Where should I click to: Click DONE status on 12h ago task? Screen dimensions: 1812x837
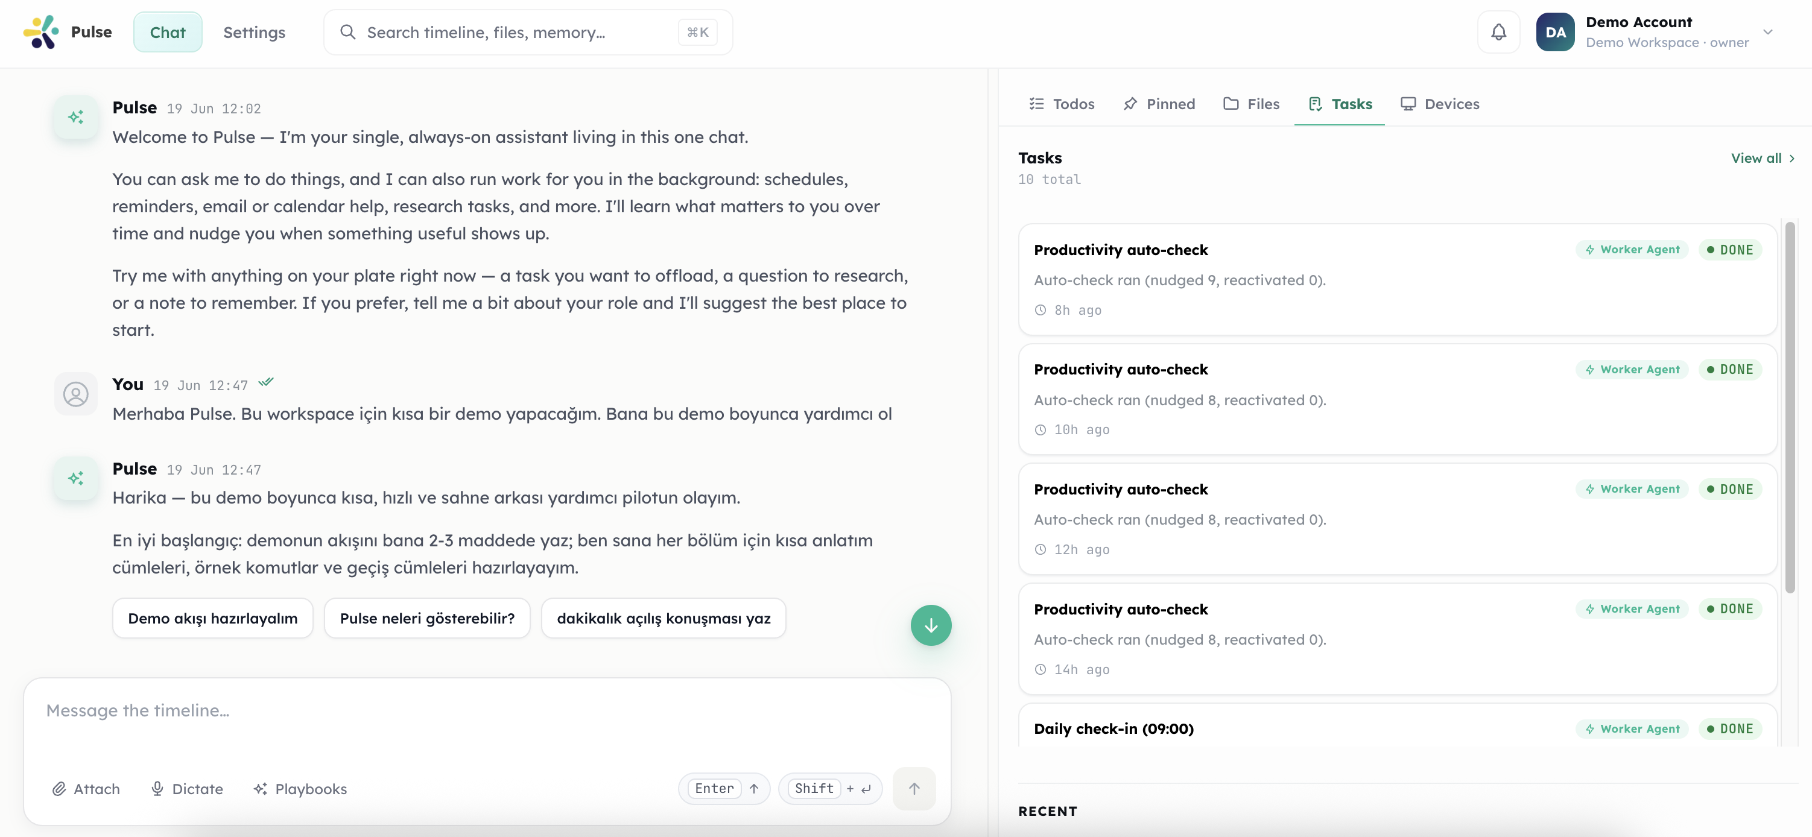(x=1730, y=489)
